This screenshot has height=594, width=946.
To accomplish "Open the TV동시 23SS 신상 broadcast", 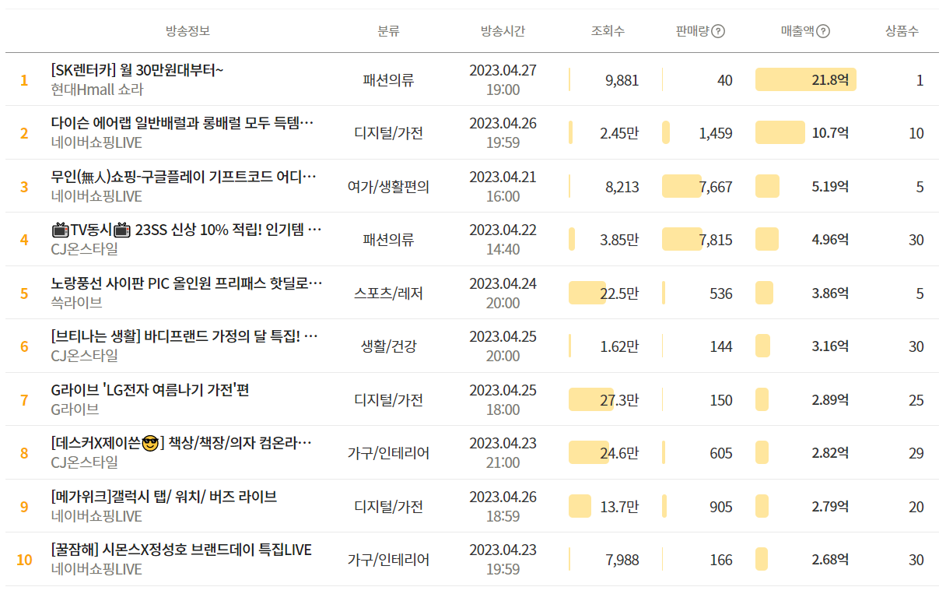I will (x=187, y=230).
